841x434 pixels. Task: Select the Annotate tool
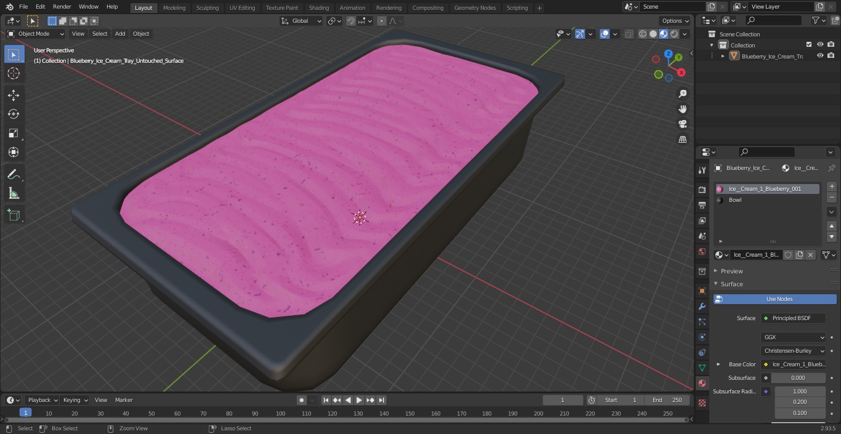[14, 175]
